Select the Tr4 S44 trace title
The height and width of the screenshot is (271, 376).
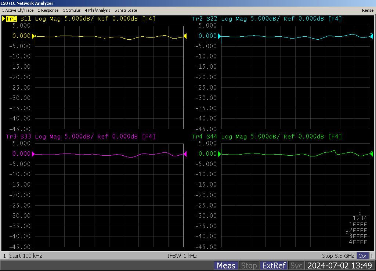[x=205, y=137]
